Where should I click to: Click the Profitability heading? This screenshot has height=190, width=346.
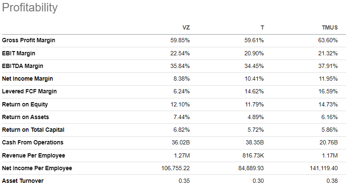[30, 8]
